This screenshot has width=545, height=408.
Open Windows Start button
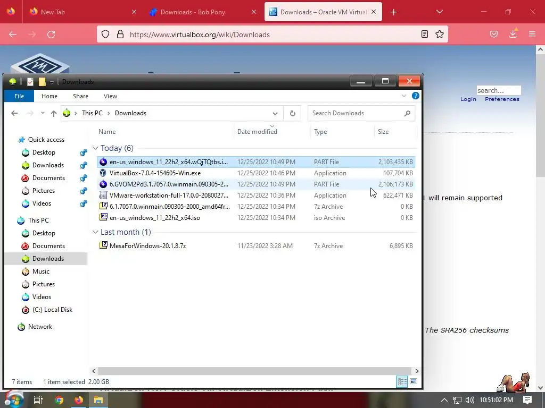coord(14,399)
